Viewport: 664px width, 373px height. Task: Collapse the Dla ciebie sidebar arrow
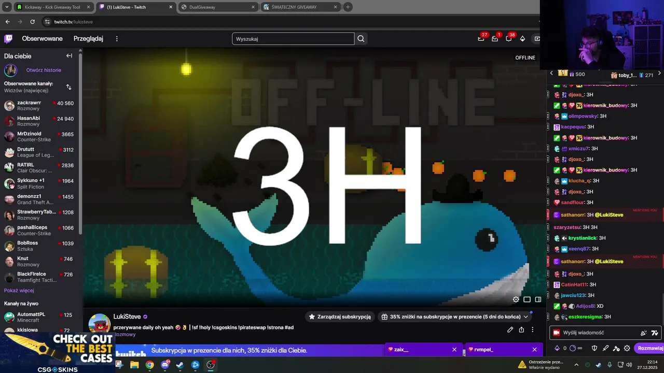tap(69, 56)
